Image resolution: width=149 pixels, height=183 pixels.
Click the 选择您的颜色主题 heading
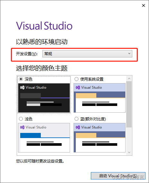(x=42, y=68)
